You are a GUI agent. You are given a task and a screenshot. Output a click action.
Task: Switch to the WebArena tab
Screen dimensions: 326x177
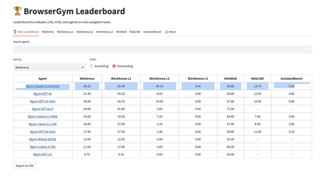pyautogui.click(x=48, y=32)
